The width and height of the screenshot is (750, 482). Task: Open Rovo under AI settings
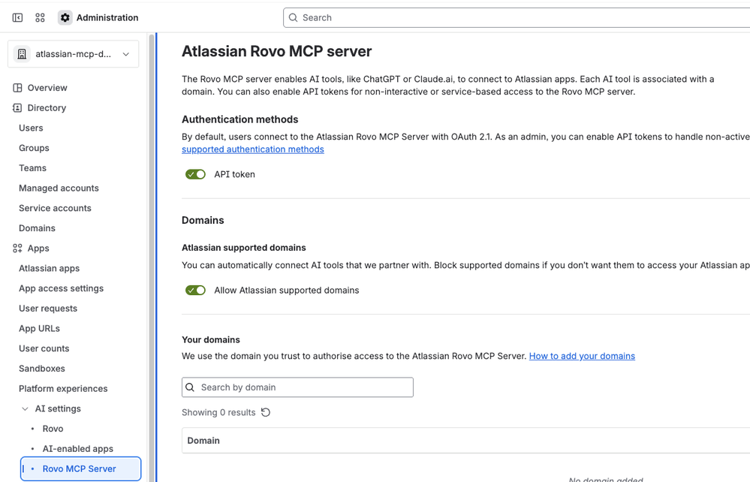point(54,428)
